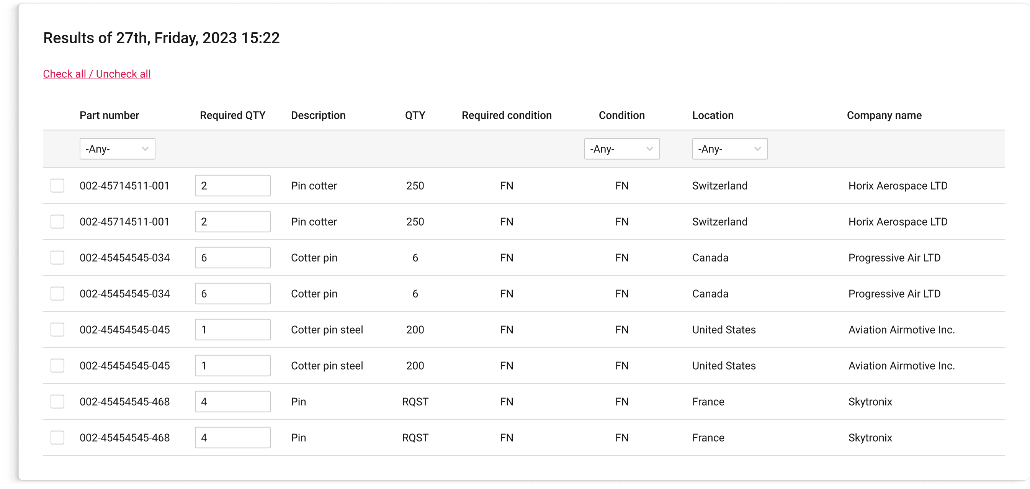
Task: Focus Required QTY field of first United States row
Action: pos(232,329)
